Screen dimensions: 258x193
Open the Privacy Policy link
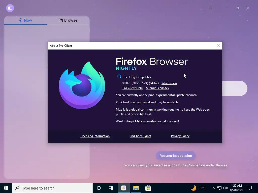coord(180,136)
